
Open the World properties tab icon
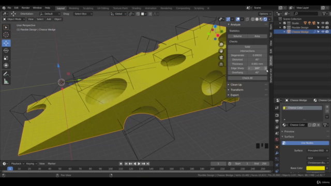pyautogui.click(x=277, y=139)
